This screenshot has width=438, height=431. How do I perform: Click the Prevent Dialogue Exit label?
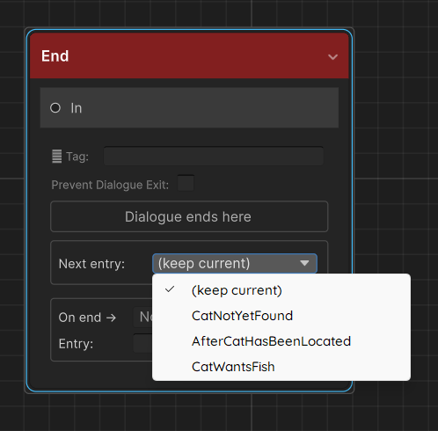[110, 185]
